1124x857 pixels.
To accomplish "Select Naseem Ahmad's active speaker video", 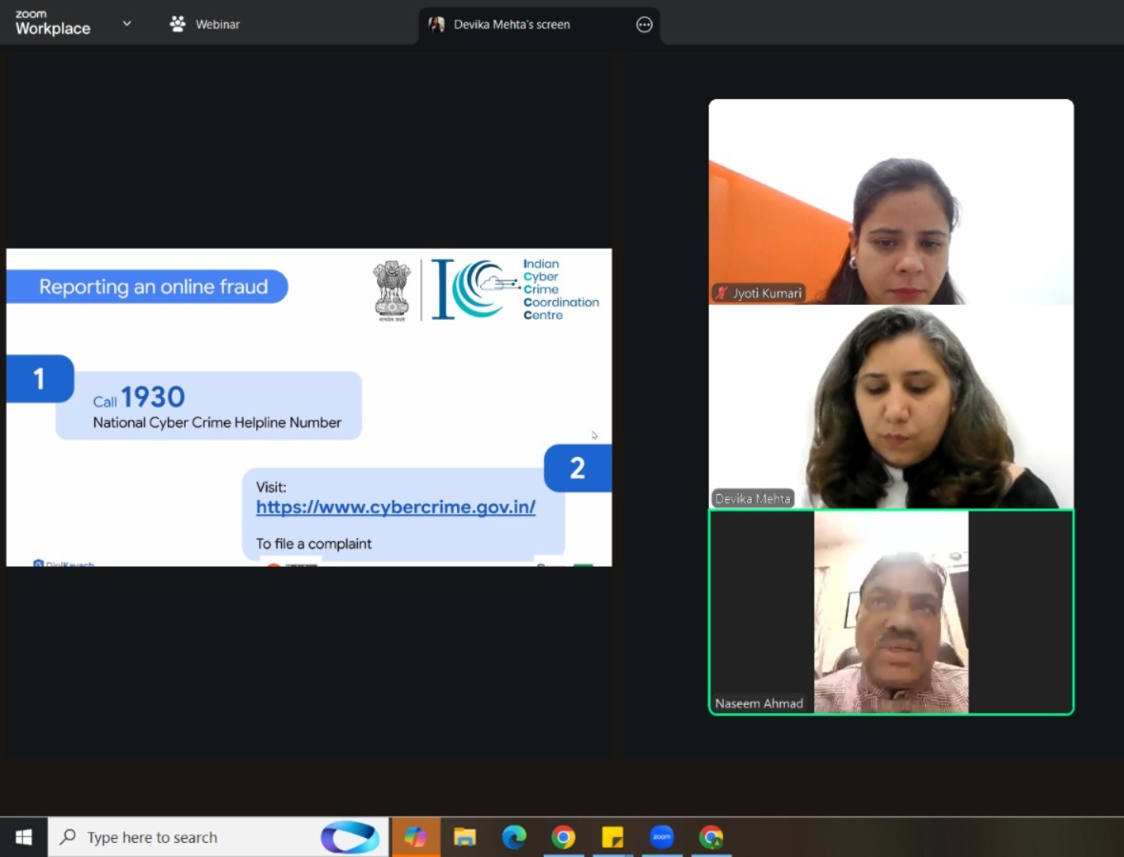I will pyautogui.click(x=891, y=611).
